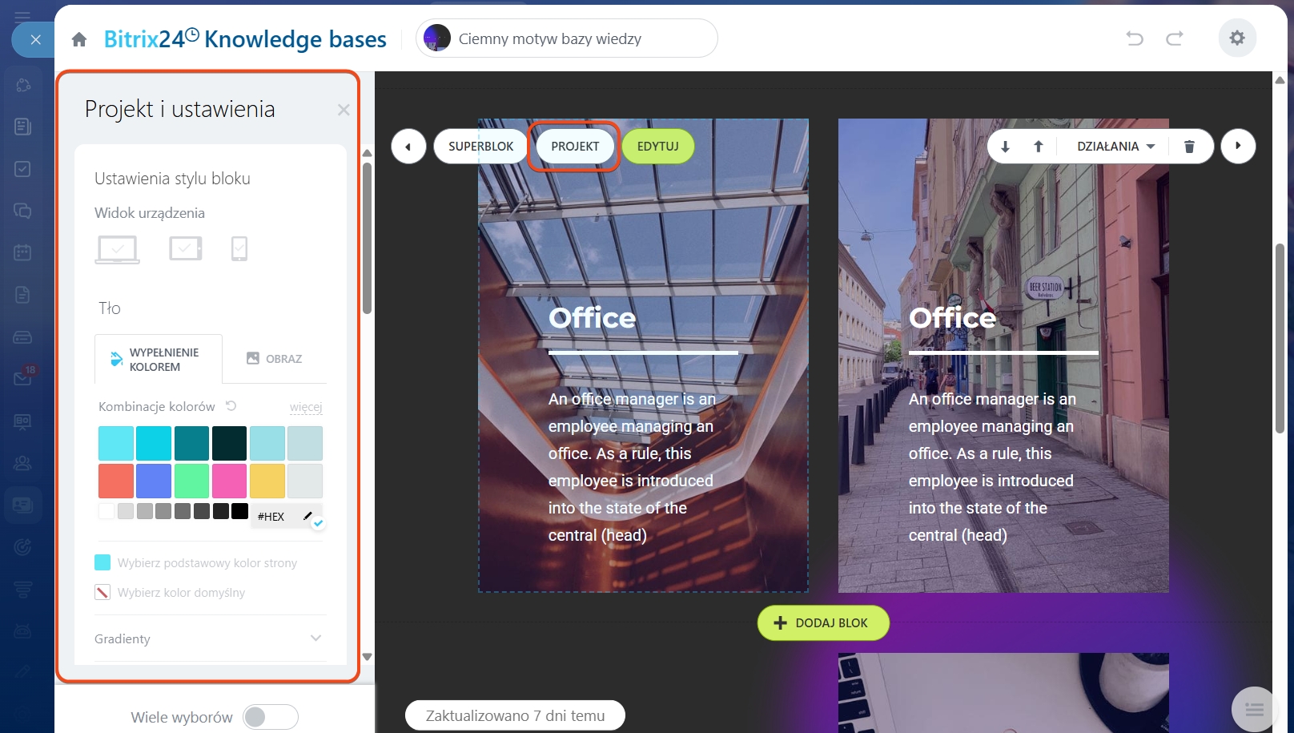Select the periwinkle blue color swatch
Viewport: 1294px width, 733px height.
[x=154, y=481]
